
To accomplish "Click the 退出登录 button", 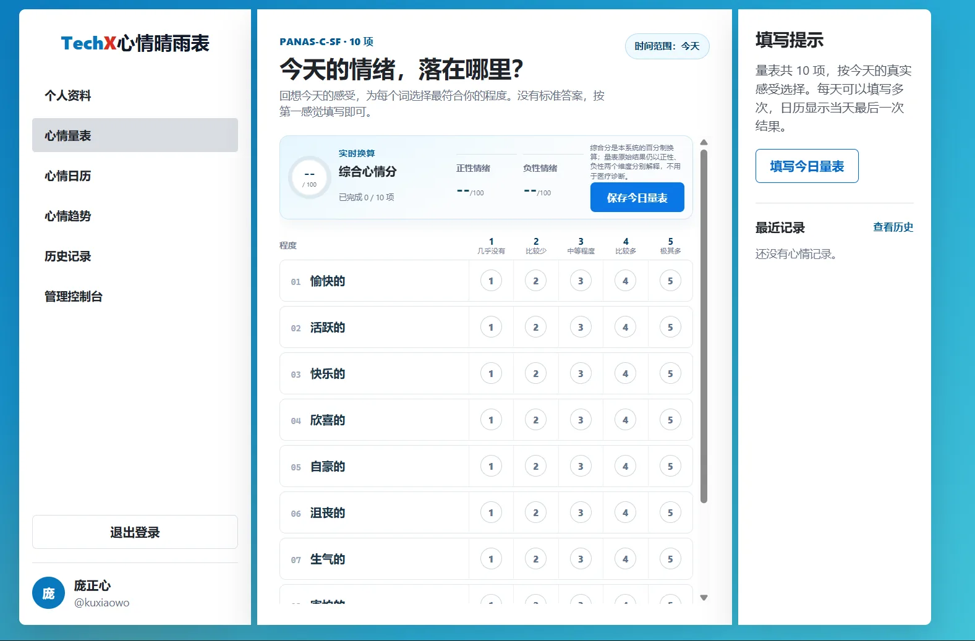I will 135,532.
